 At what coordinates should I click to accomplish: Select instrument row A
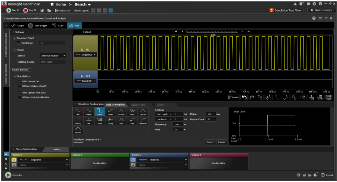pos(6,154)
